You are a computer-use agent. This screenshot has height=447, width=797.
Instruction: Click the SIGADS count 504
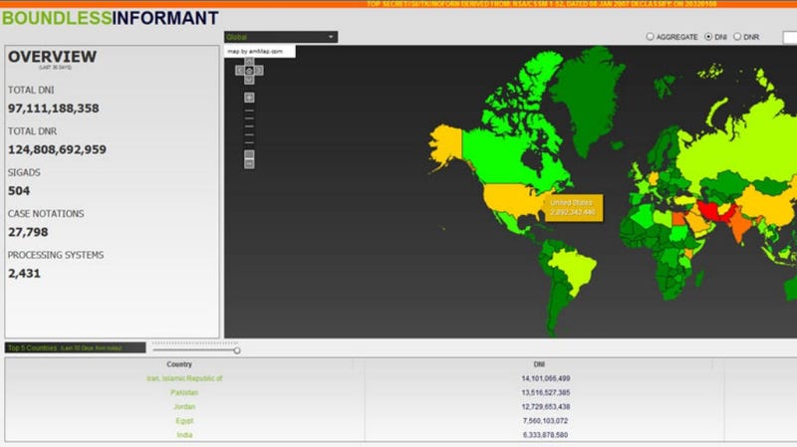point(19,191)
